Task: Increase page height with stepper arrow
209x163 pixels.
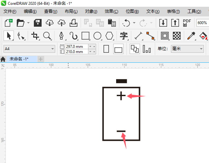Action: coord(94,51)
